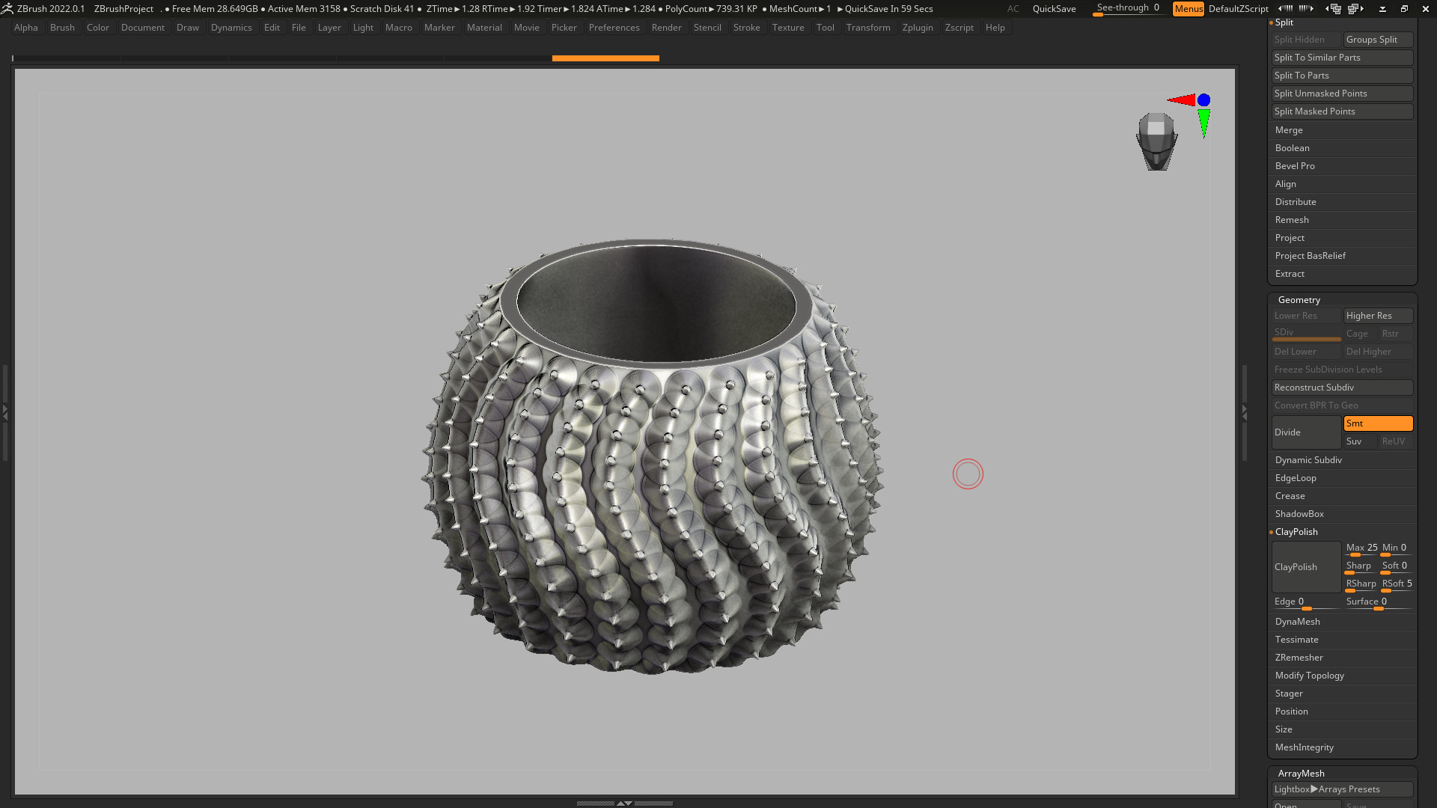Toggle the Smt smoothing option
This screenshot has height=808, width=1437.
[1378, 423]
